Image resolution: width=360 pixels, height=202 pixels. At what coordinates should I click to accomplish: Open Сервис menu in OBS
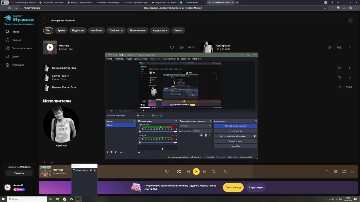(x=185, y=59)
